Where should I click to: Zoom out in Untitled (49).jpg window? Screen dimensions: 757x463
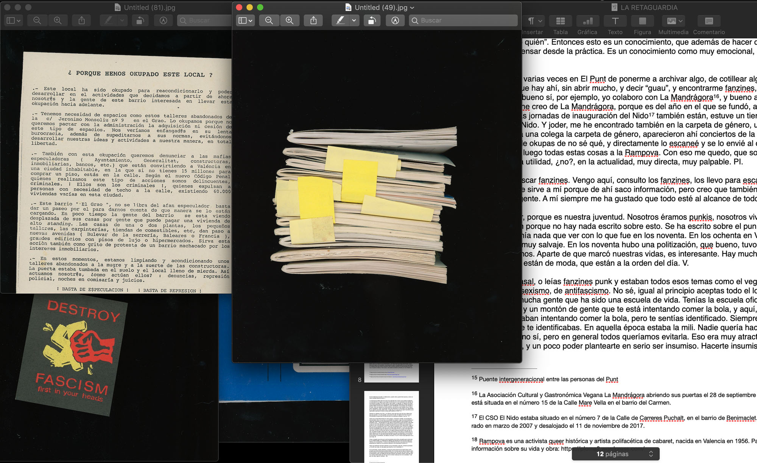point(269,20)
